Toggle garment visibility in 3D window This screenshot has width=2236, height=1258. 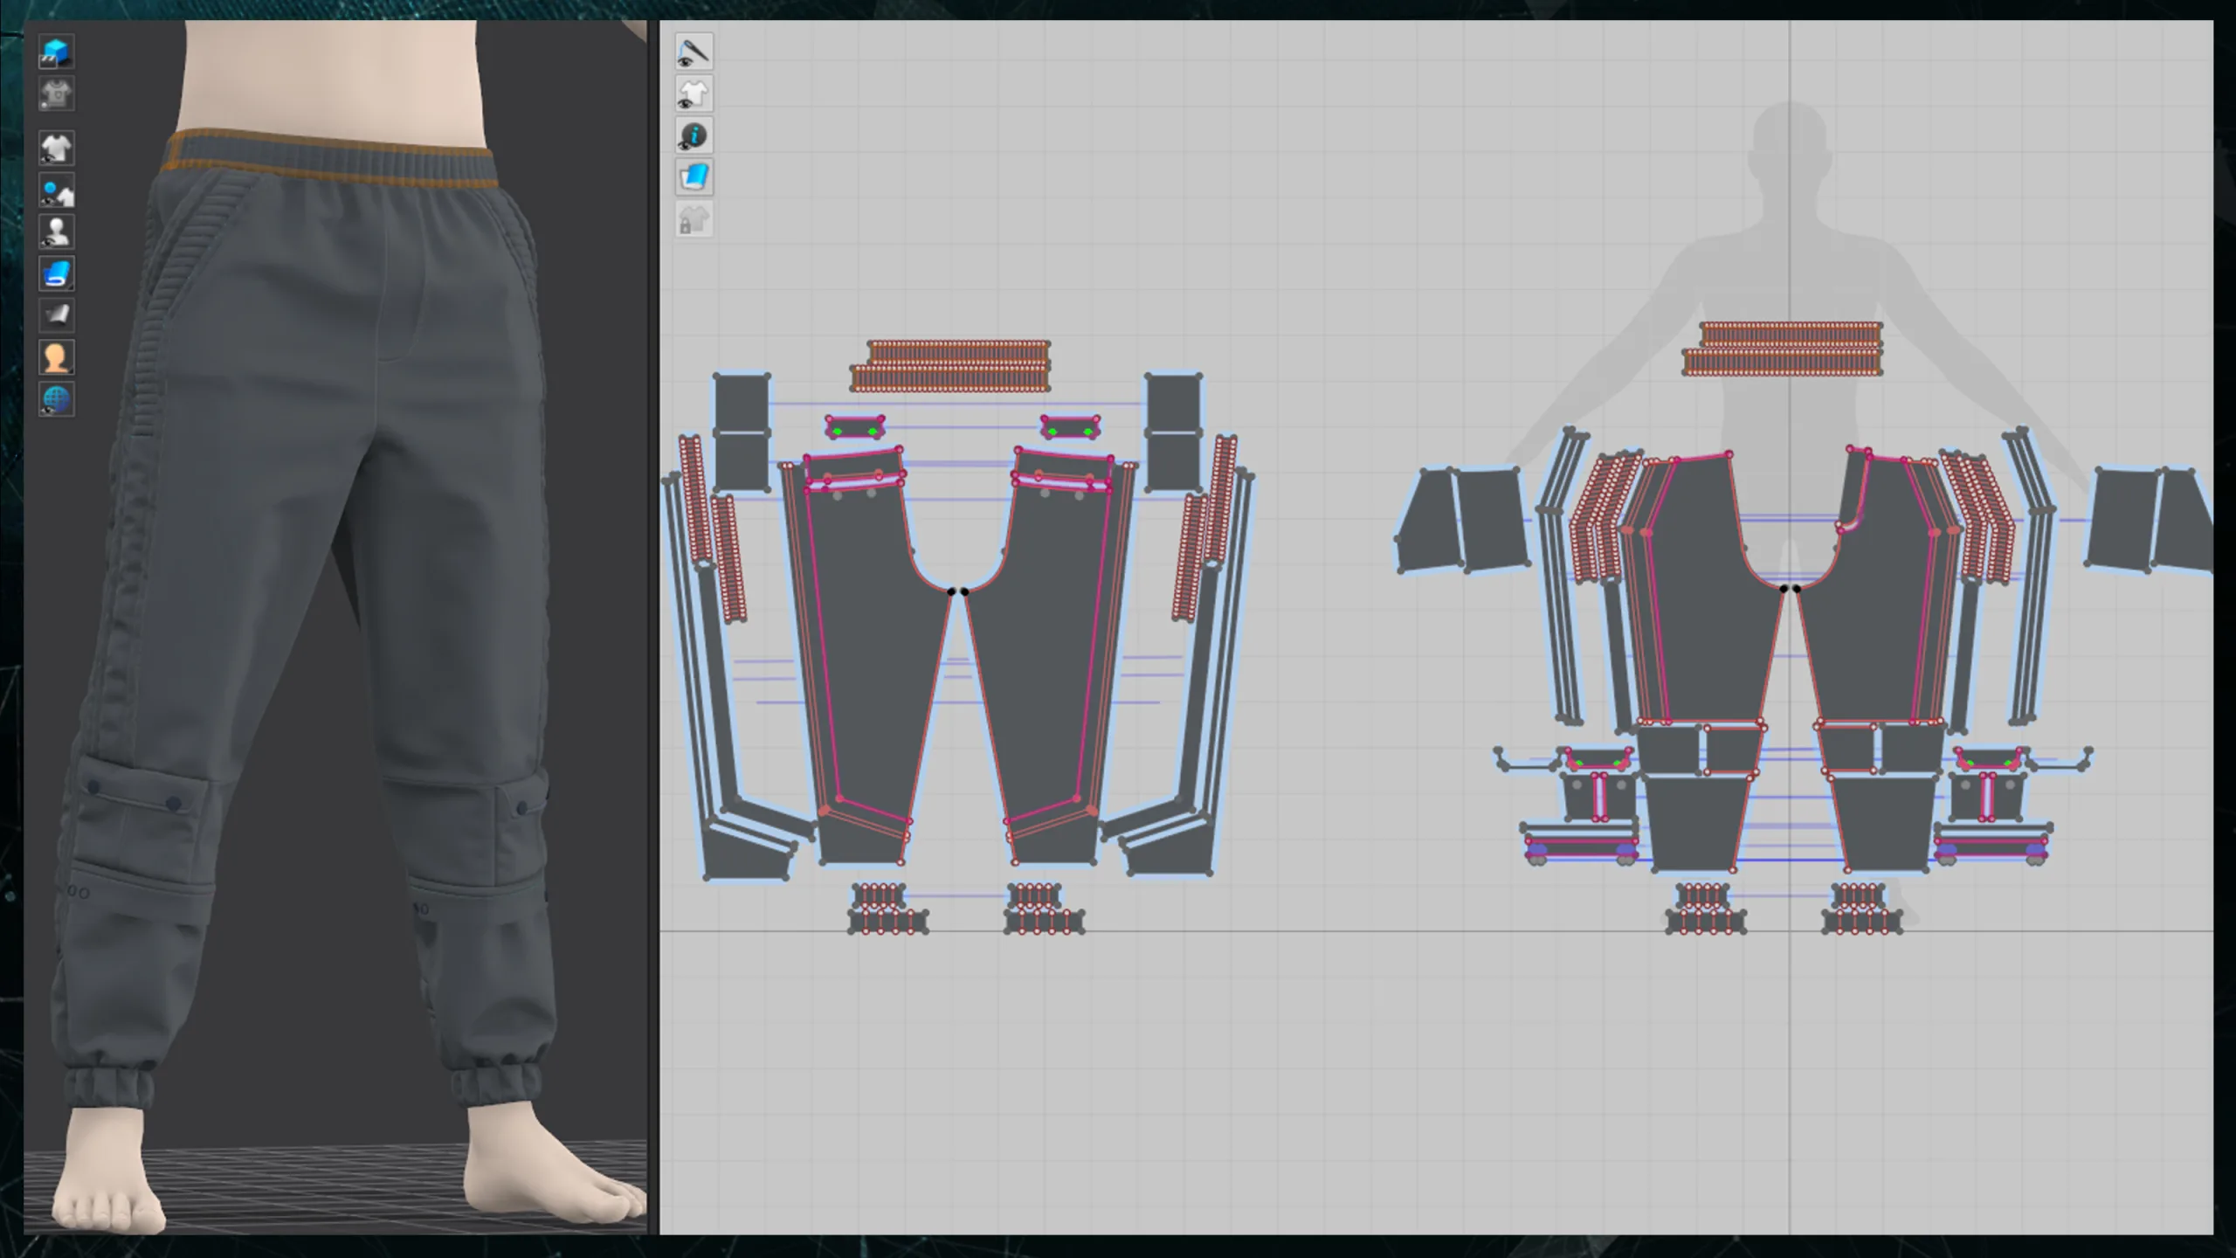click(57, 149)
